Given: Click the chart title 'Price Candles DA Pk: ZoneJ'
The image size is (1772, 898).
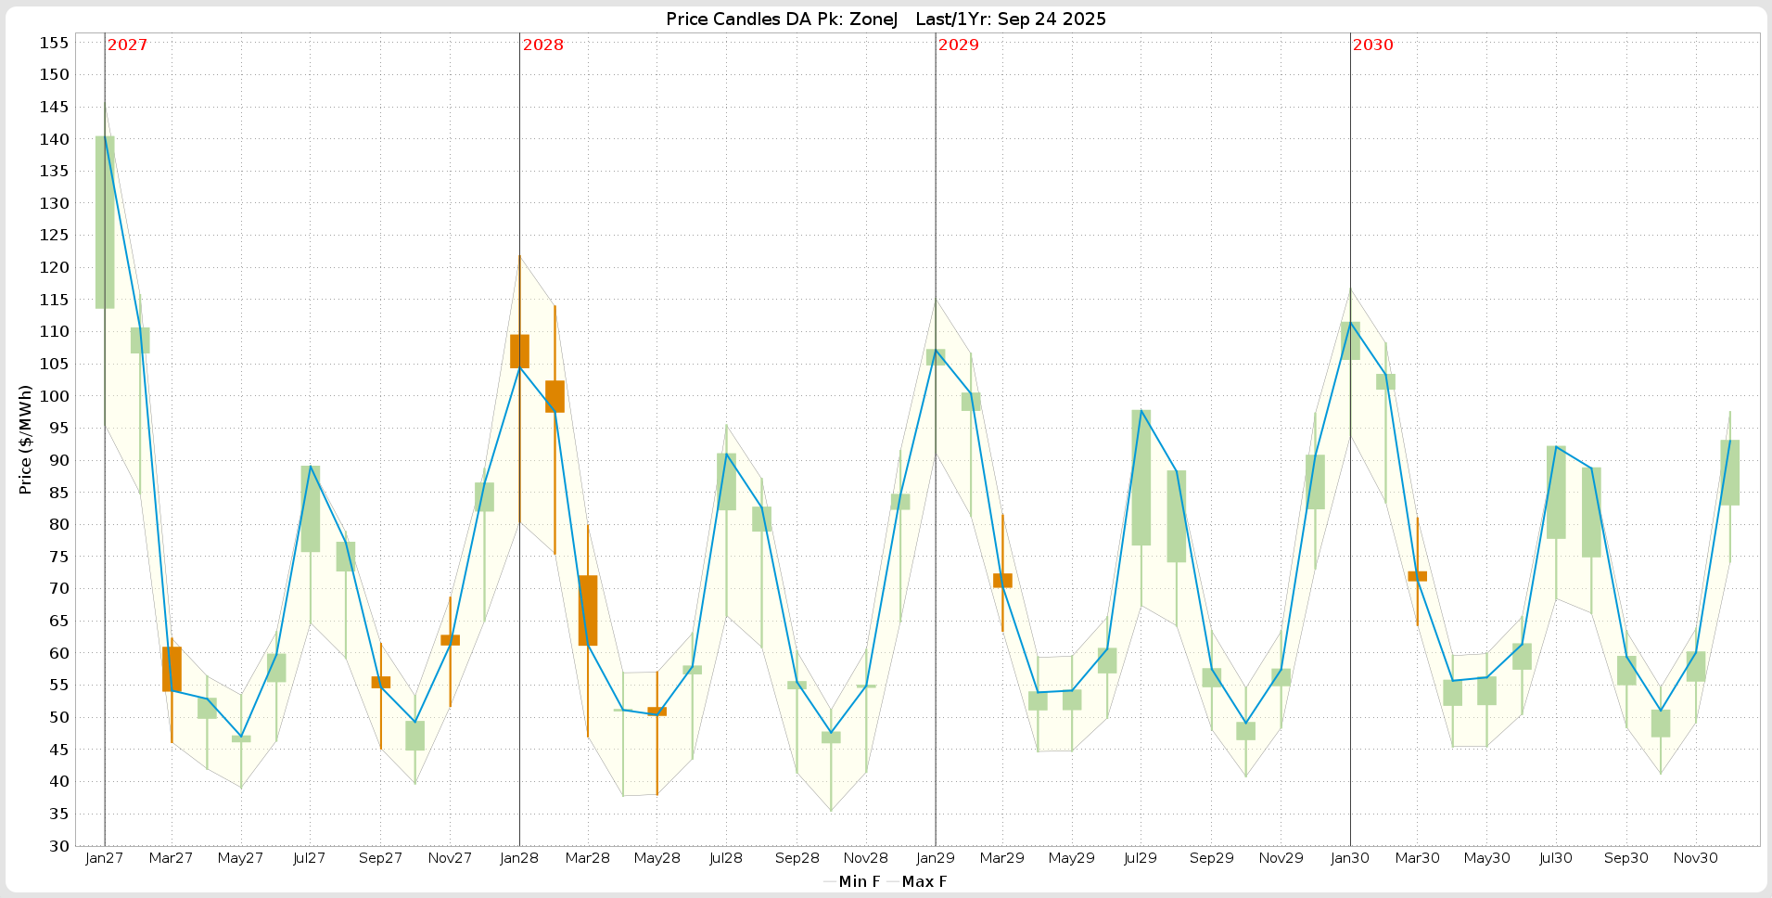Looking at the screenshot, I should [782, 19].
